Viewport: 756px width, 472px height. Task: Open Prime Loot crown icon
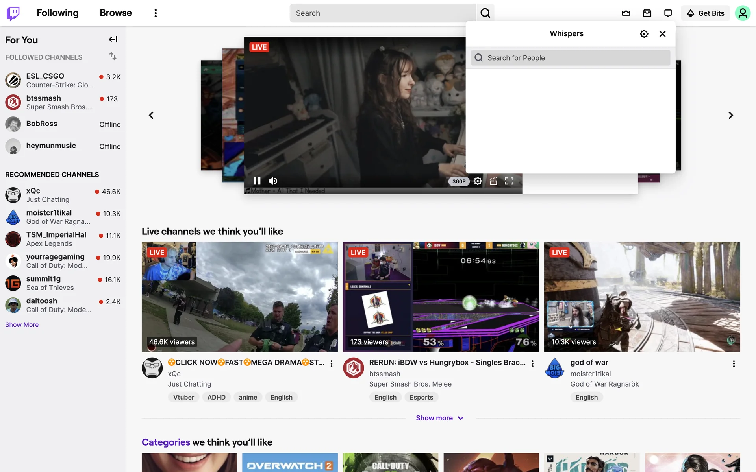(626, 13)
